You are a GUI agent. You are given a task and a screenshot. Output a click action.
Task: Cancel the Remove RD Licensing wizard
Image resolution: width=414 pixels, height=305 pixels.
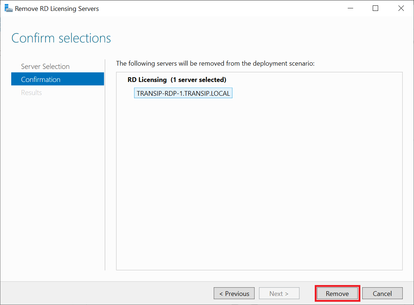[x=382, y=293]
